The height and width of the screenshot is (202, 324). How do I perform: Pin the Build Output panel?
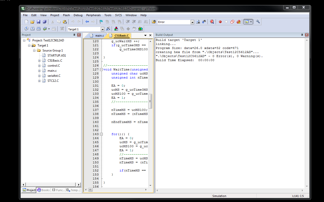point(302,35)
